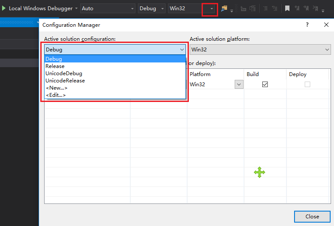
Task: Open toolbar overflow options after folder icon
Action: coord(232,11)
